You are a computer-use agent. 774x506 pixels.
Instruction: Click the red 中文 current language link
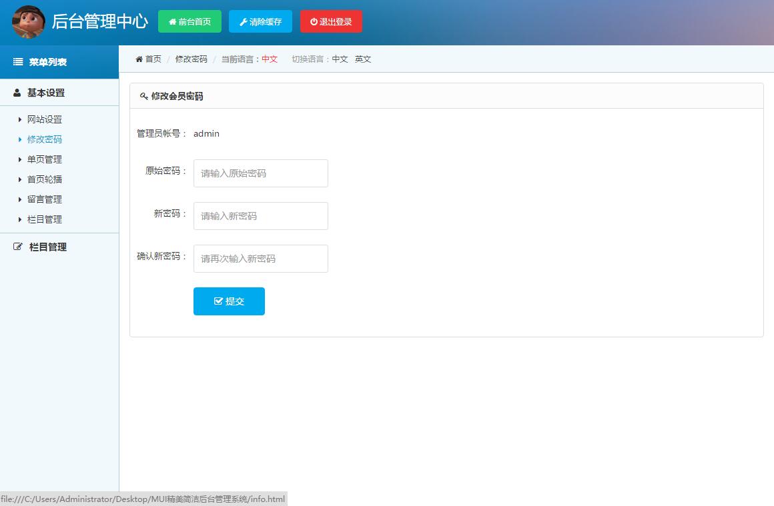point(270,59)
